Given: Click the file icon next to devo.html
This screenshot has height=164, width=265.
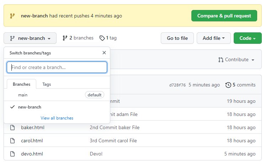Looking at the screenshot, I should pyautogui.click(x=12, y=154).
